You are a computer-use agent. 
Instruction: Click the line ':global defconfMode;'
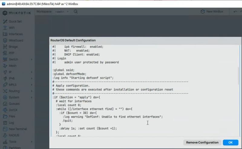click(x=69, y=74)
